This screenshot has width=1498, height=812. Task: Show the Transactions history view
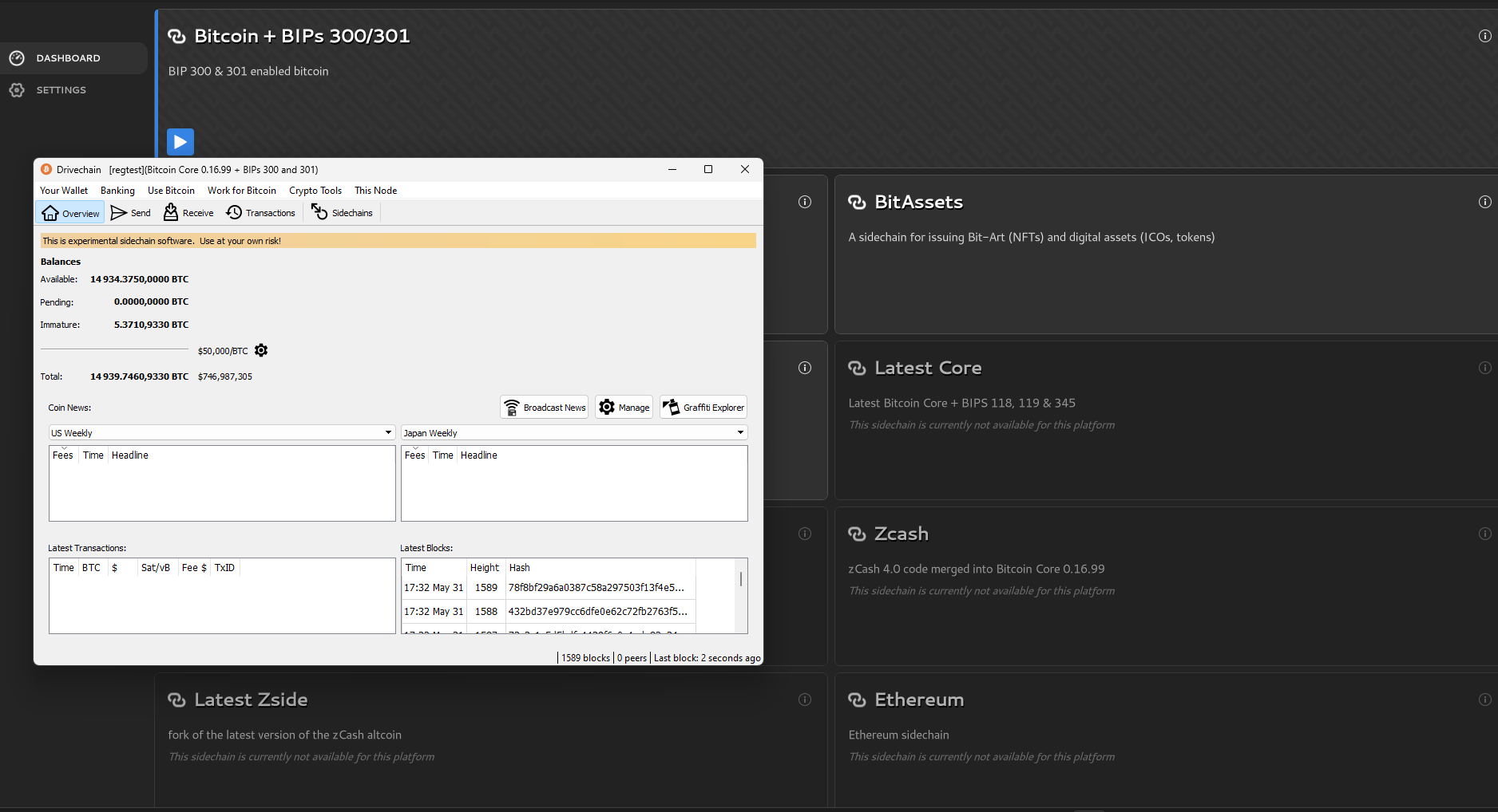[261, 213]
